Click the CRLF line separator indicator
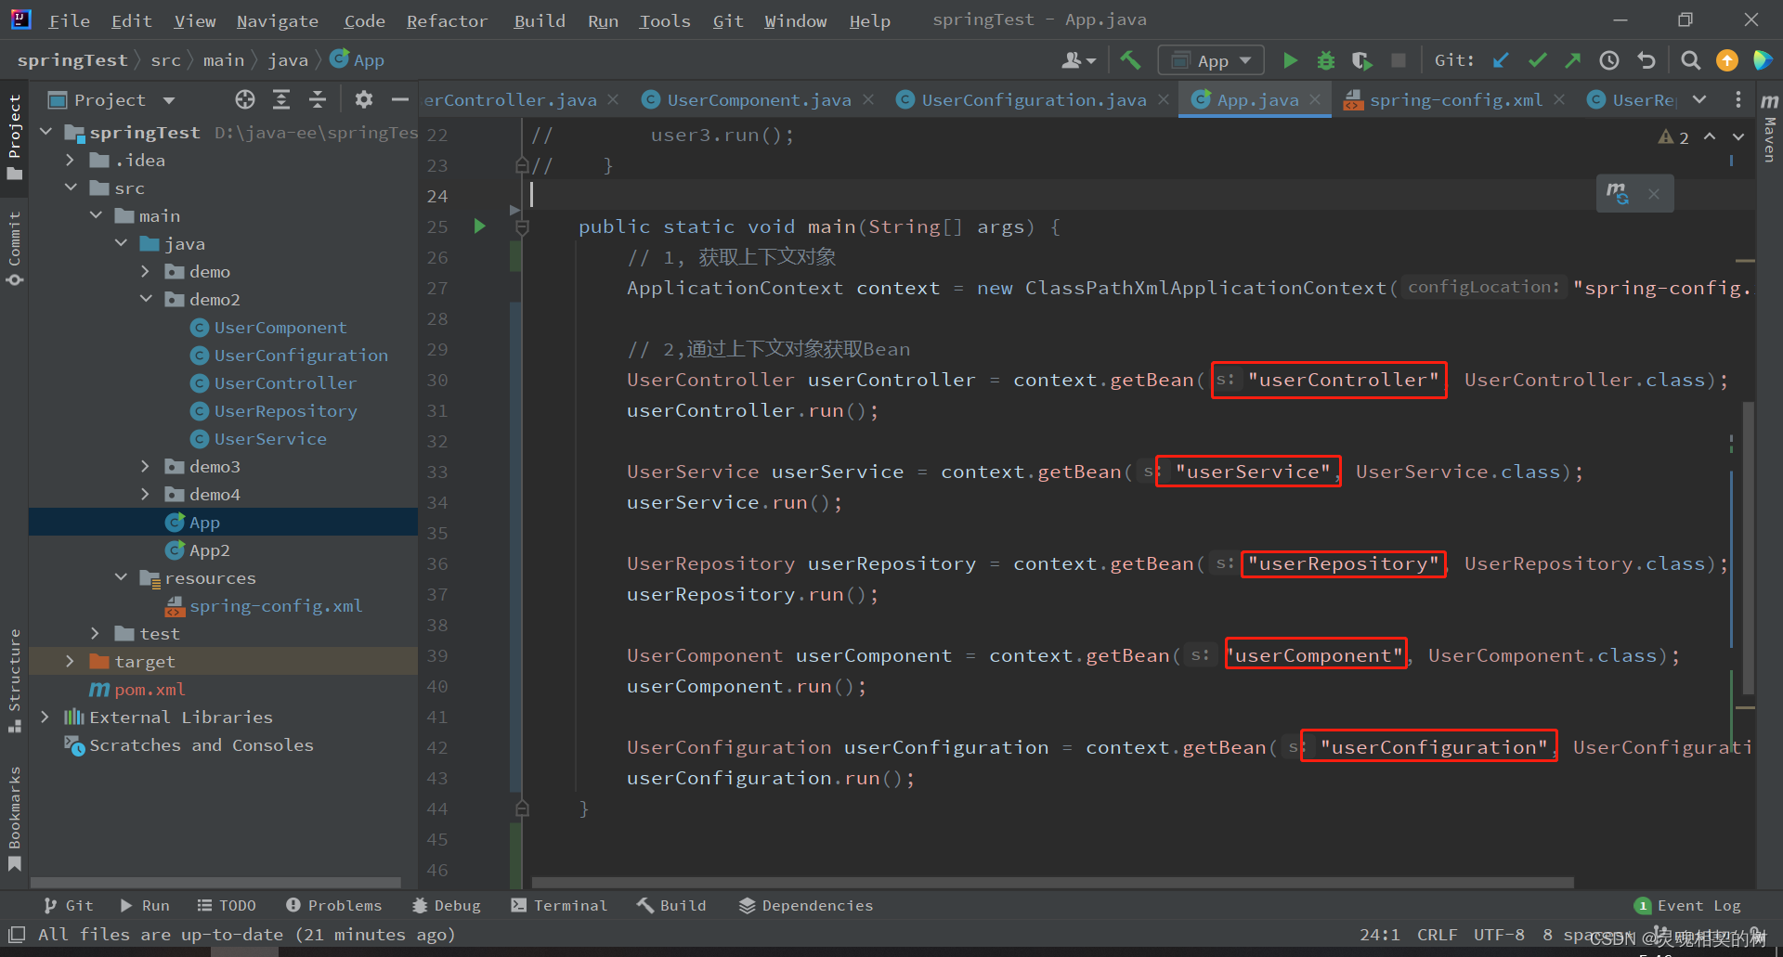1783x957 pixels. pos(1437,934)
